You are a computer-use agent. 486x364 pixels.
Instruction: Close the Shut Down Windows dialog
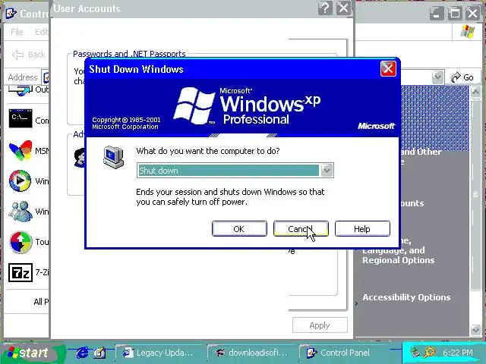388,69
